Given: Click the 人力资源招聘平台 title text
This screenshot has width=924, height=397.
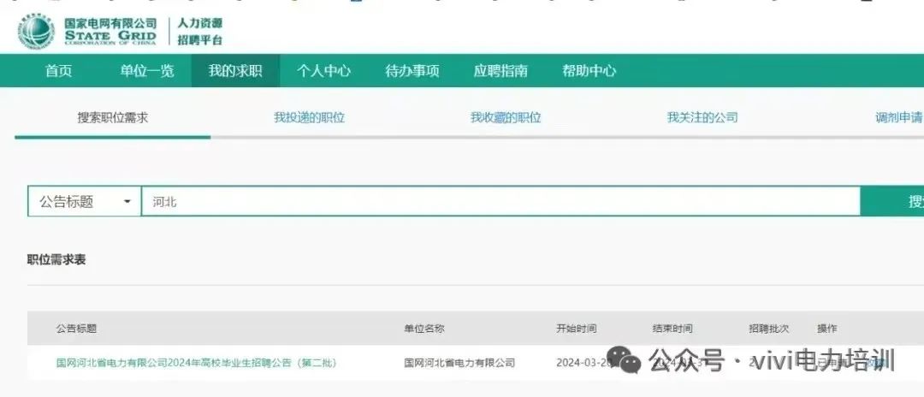Looking at the screenshot, I should (x=200, y=32).
